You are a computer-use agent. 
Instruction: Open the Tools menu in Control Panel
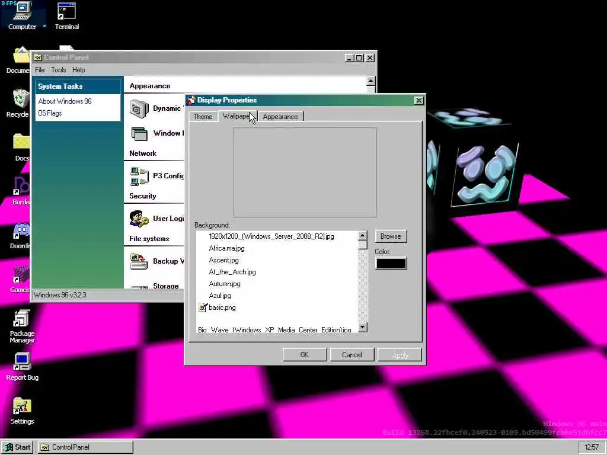click(59, 70)
